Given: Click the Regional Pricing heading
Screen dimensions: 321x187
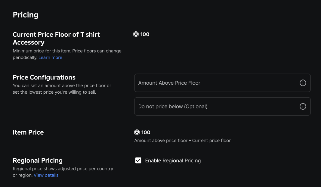Looking at the screenshot, I should click(x=38, y=161).
